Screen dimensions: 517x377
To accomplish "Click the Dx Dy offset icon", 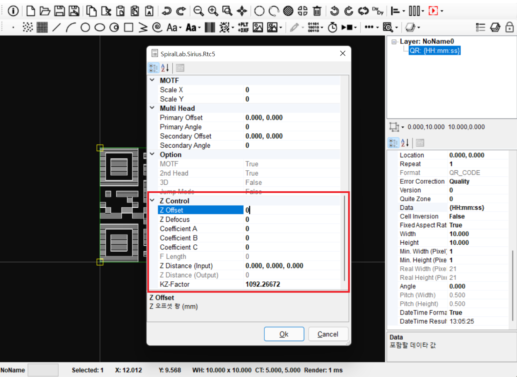I will pos(378,11).
